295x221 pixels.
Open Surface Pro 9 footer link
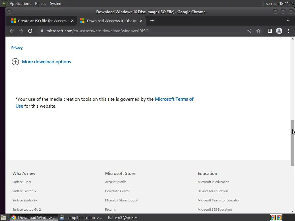(22, 182)
